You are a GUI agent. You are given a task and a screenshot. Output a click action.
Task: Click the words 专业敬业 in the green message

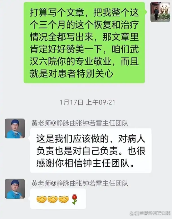click(93, 61)
